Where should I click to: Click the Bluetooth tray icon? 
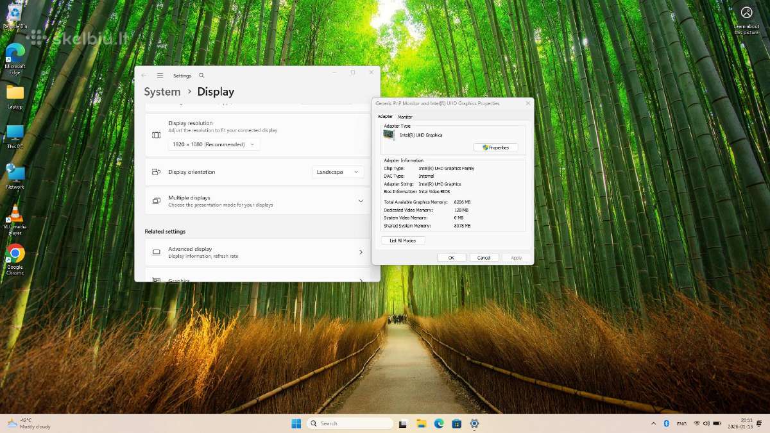point(666,423)
